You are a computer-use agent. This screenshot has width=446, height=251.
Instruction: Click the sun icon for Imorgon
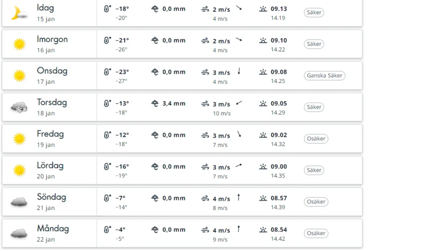click(x=19, y=44)
